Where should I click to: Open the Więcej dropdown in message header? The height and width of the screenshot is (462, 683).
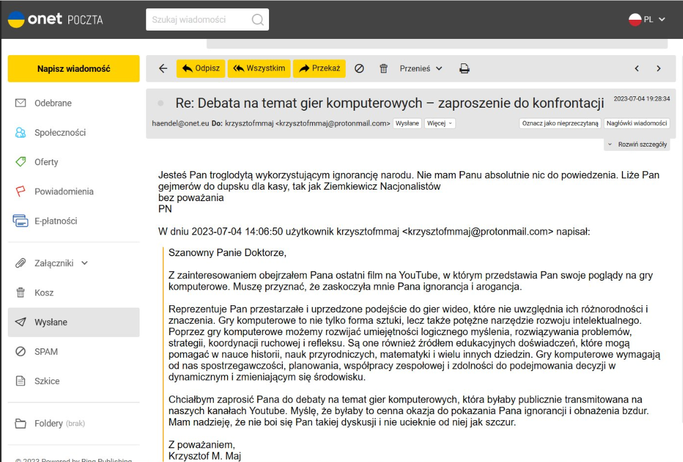pos(440,123)
